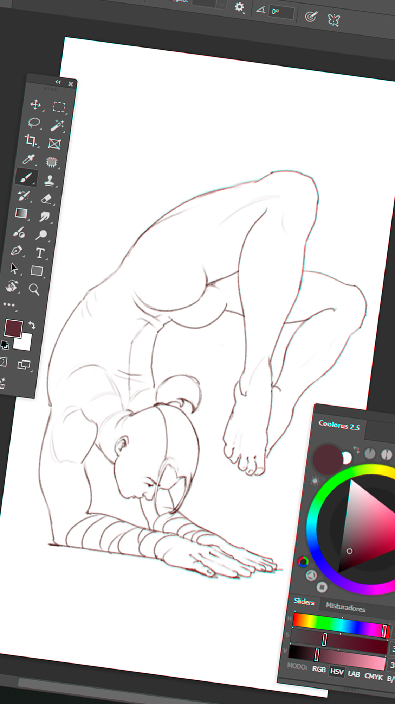Open the butterfly symmetry options menu
This screenshot has height=704, width=395.
tap(334, 20)
